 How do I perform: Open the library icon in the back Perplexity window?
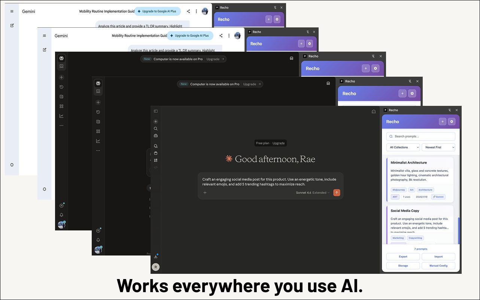pyautogui.click(x=61, y=97)
